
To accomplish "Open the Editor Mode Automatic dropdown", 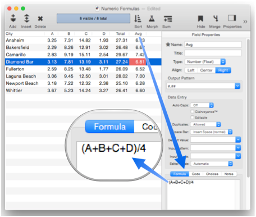I will click(212, 164).
